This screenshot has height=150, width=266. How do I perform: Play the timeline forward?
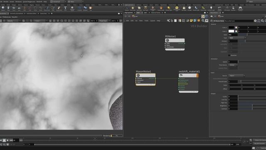[x=7, y=140]
